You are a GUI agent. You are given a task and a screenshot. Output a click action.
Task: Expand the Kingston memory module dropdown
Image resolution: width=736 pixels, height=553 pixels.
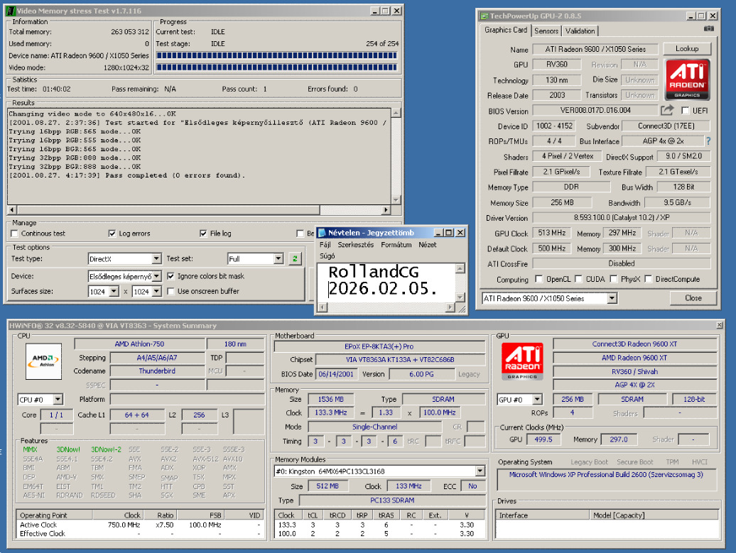(480, 471)
